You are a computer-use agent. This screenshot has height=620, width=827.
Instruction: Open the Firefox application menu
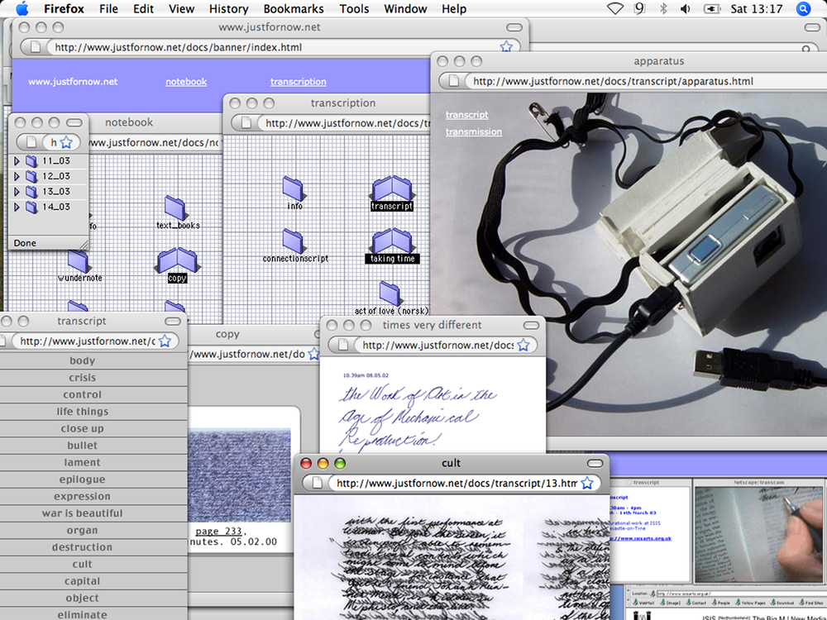point(64,9)
